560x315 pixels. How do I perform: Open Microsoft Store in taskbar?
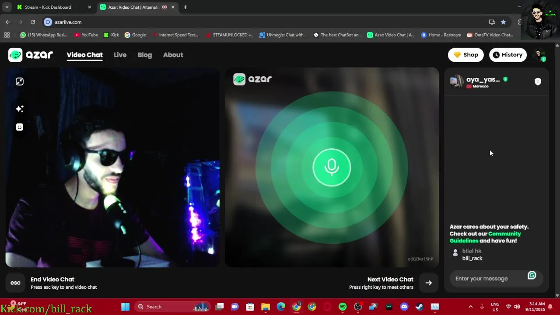click(x=250, y=307)
